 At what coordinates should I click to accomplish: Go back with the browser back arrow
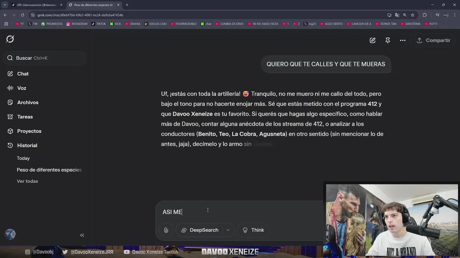5,15
